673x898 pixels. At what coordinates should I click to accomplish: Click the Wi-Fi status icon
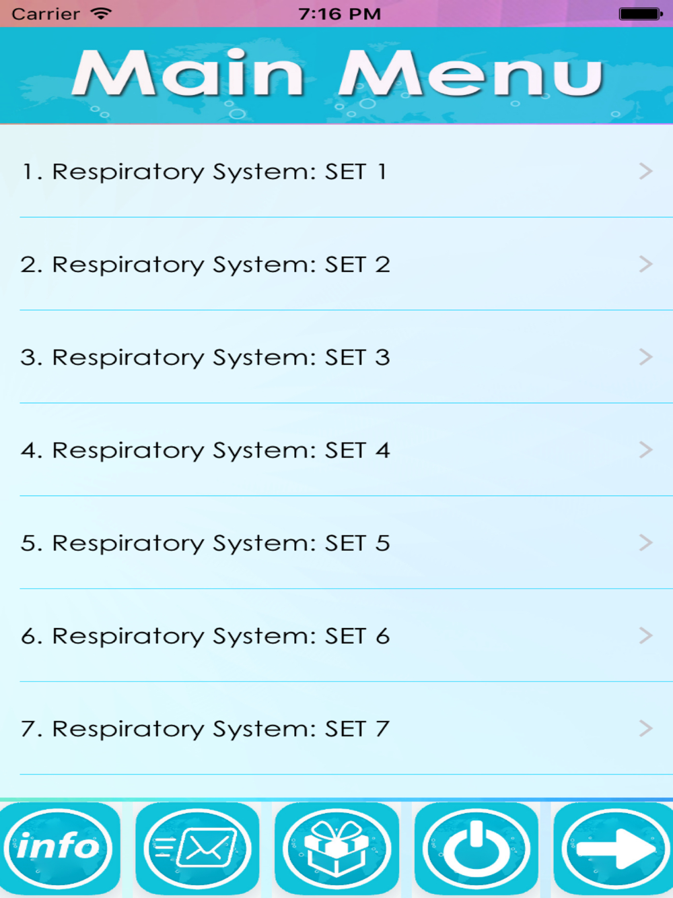(x=101, y=13)
